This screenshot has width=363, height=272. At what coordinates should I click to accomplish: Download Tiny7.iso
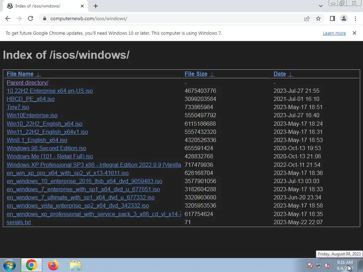pyautogui.click(x=18, y=107)
